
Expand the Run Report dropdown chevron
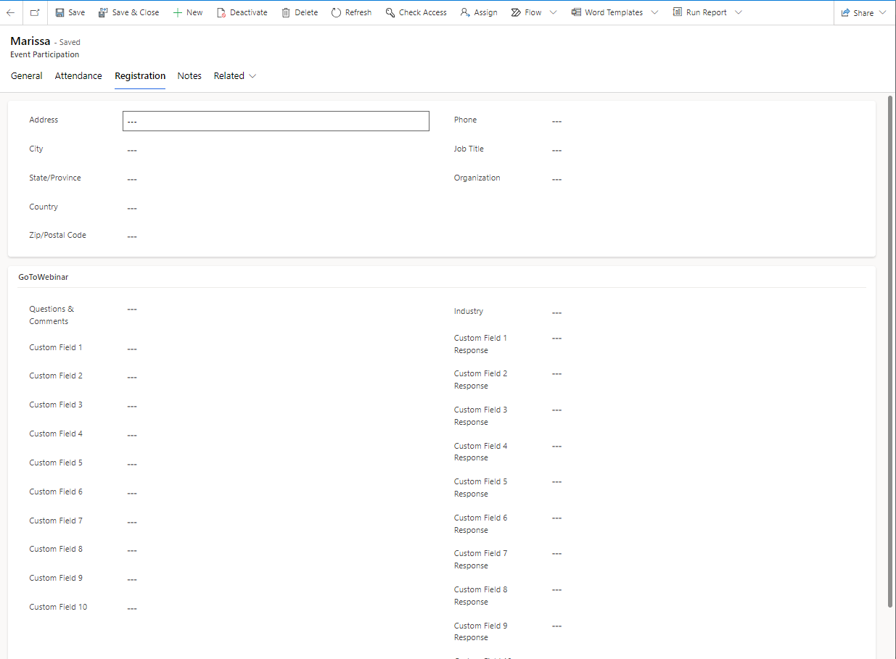(x=739, y=12)
